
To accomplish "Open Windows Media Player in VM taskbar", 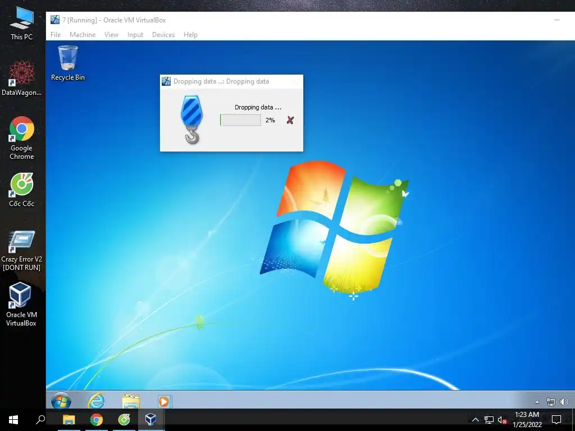I will pyautogui.click(x=164, y=402).
